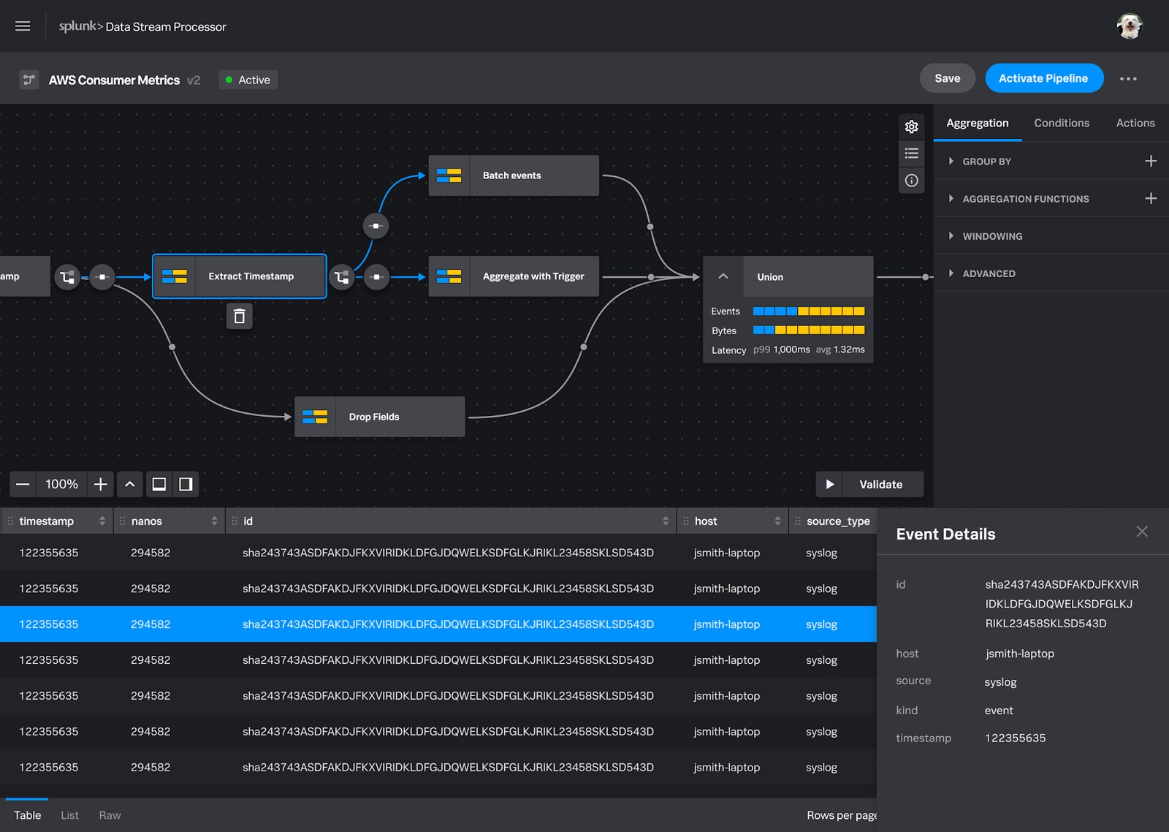Screen dimensions: 1169x832
Task: Click the Splunk Data Stream Processor logo
Action: pyautogui.click(x=142, y=26)
